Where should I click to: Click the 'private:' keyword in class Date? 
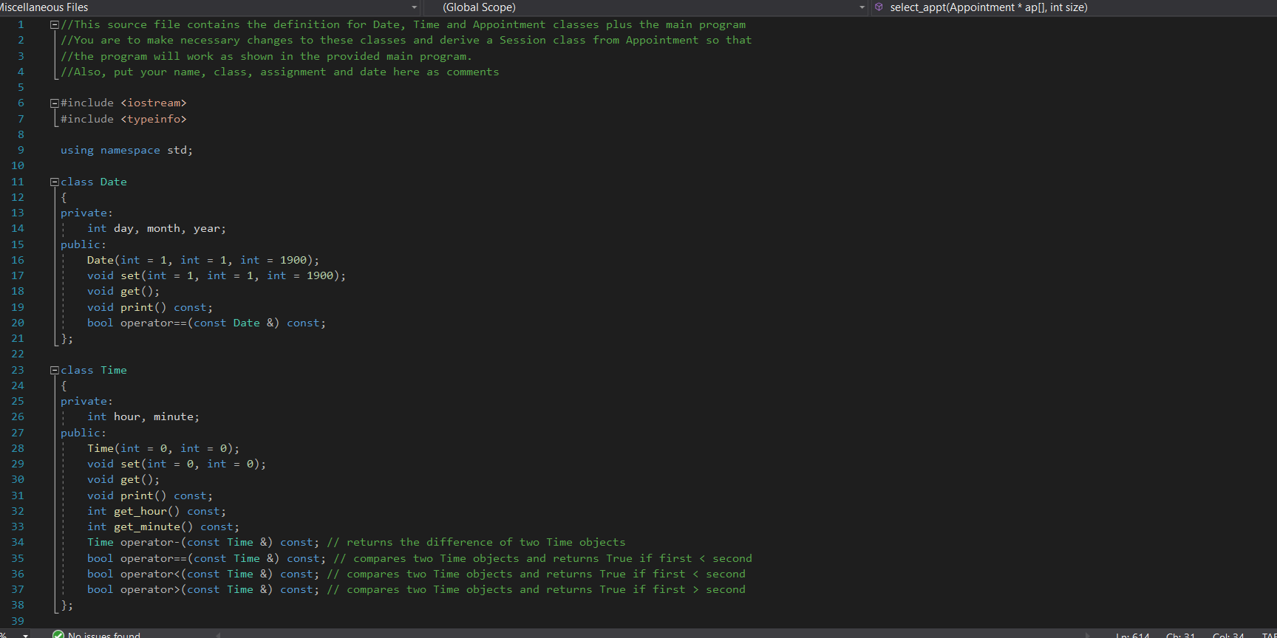coord(86,213)
